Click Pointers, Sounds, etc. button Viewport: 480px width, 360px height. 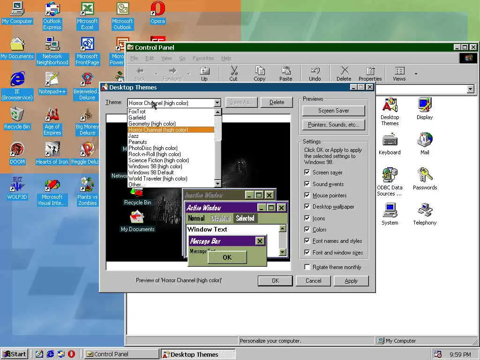[x=334, y=125]
